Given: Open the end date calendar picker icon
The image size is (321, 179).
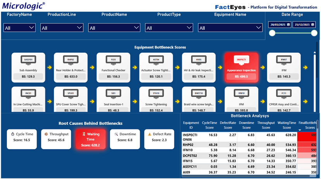Looking at the screenshot, I should pos(313,25).
